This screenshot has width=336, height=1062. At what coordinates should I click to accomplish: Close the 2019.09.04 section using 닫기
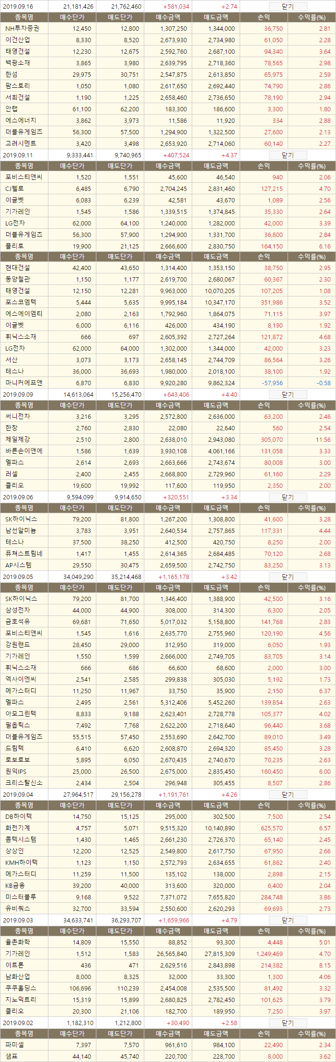(x=288, y=795)
